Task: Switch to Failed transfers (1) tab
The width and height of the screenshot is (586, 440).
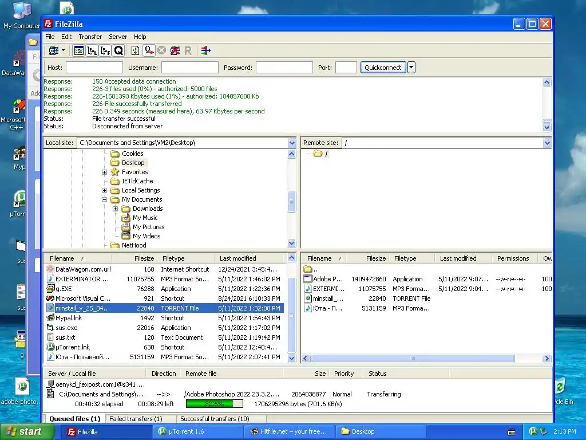Action: [x=136, y=419]
